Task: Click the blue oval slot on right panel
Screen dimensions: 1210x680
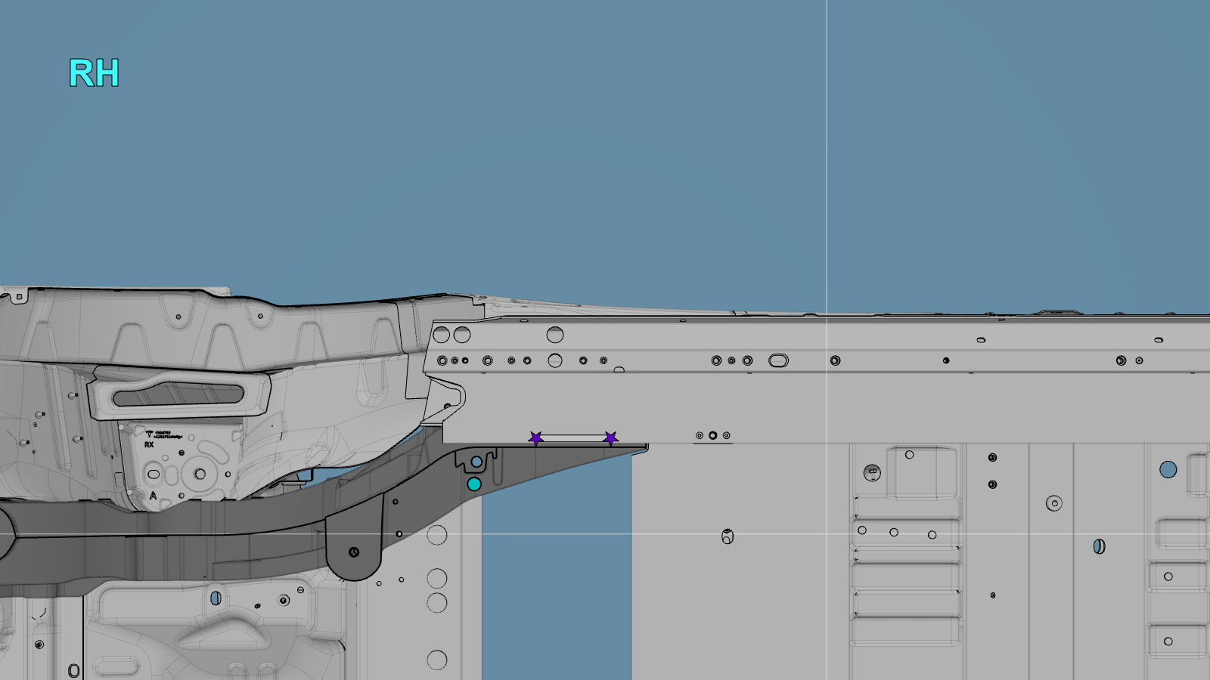Action: (1099, 546)
